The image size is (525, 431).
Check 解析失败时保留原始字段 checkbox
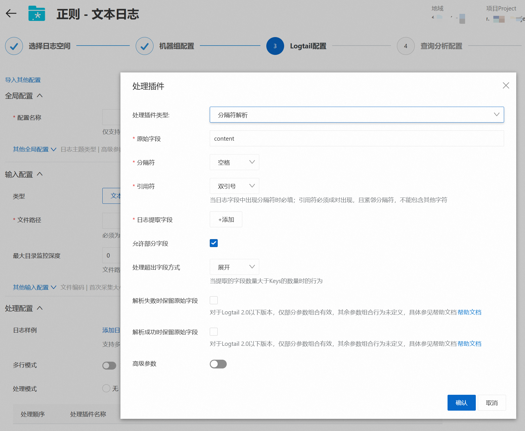214,300
